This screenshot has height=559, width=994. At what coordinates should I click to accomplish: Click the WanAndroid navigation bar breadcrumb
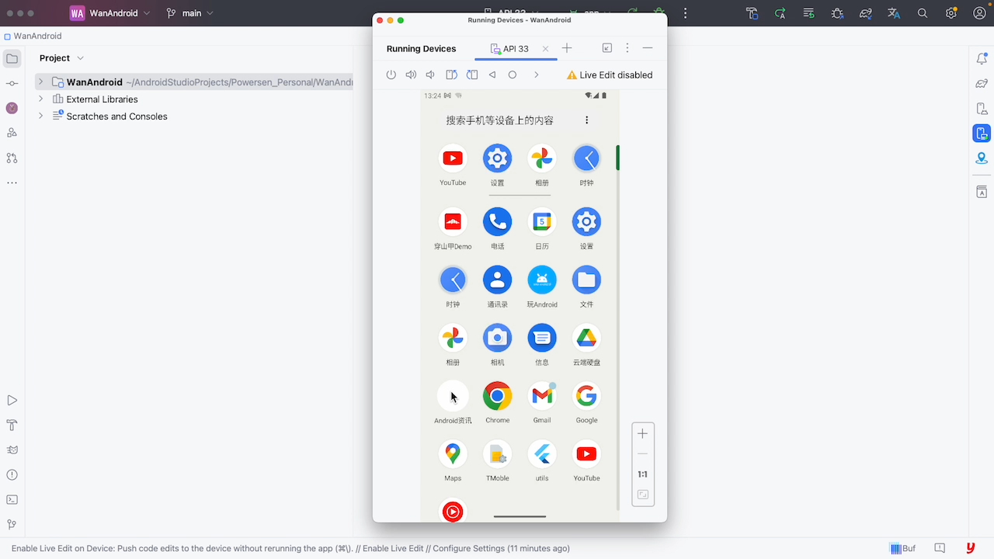tap(33, 36)
